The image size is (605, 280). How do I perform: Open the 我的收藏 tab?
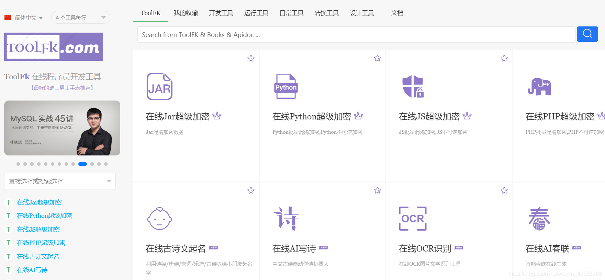click(186, 13)
